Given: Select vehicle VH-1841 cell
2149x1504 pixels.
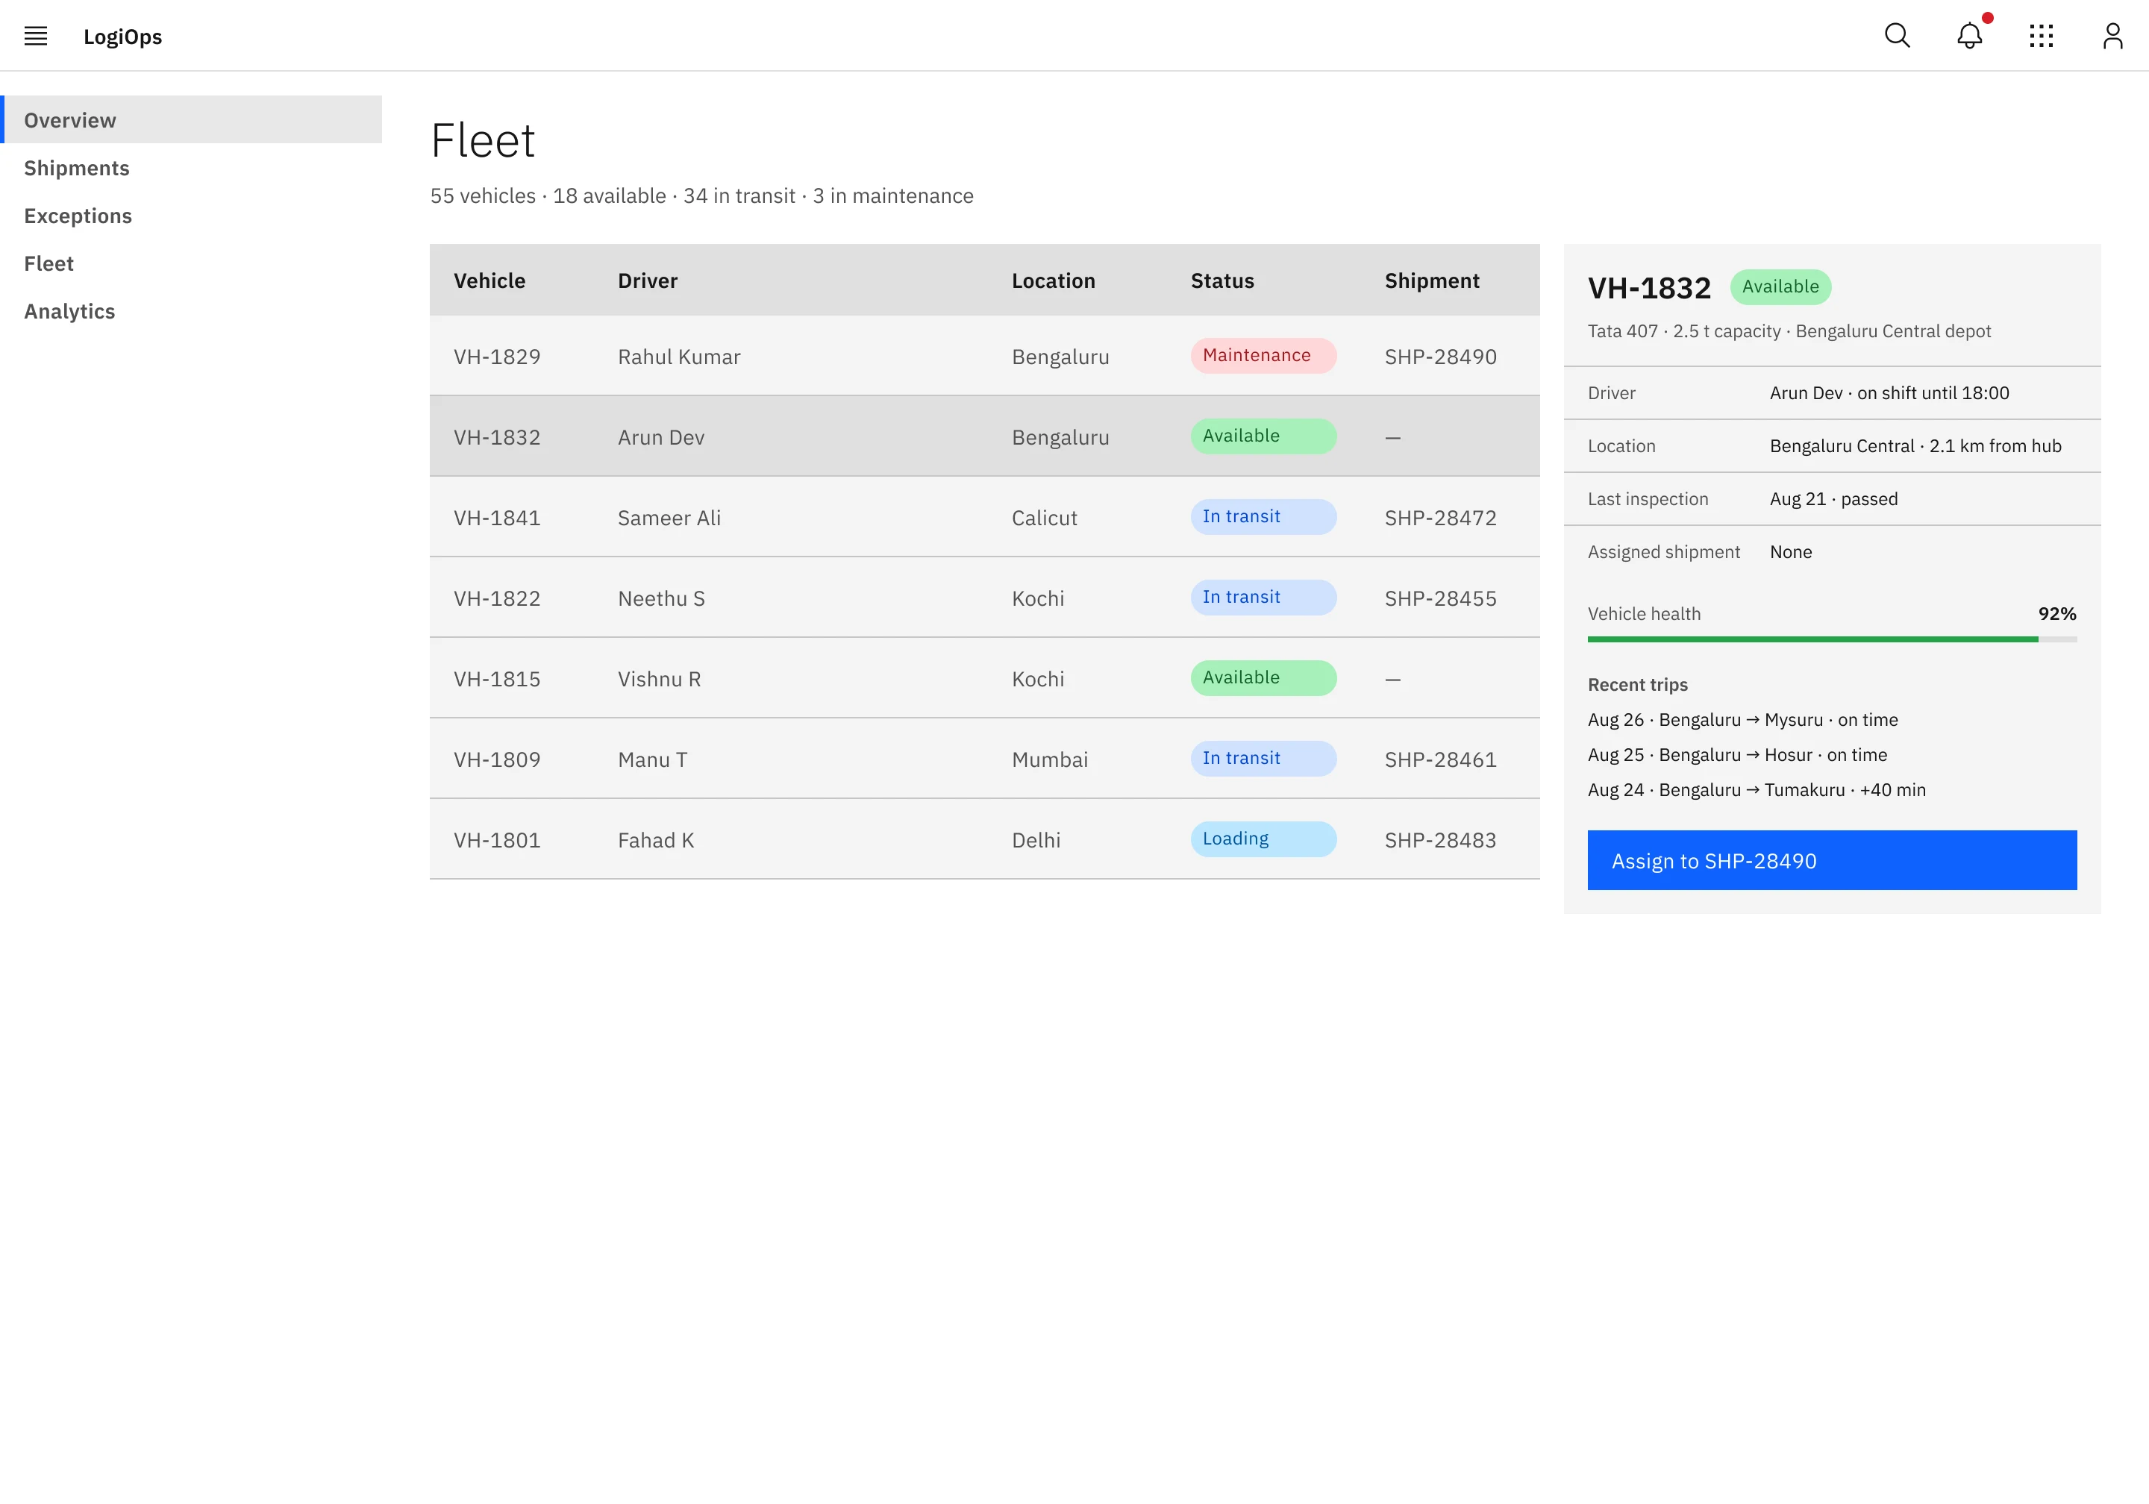Looking at the screenshot, I should tap(497, 518).
